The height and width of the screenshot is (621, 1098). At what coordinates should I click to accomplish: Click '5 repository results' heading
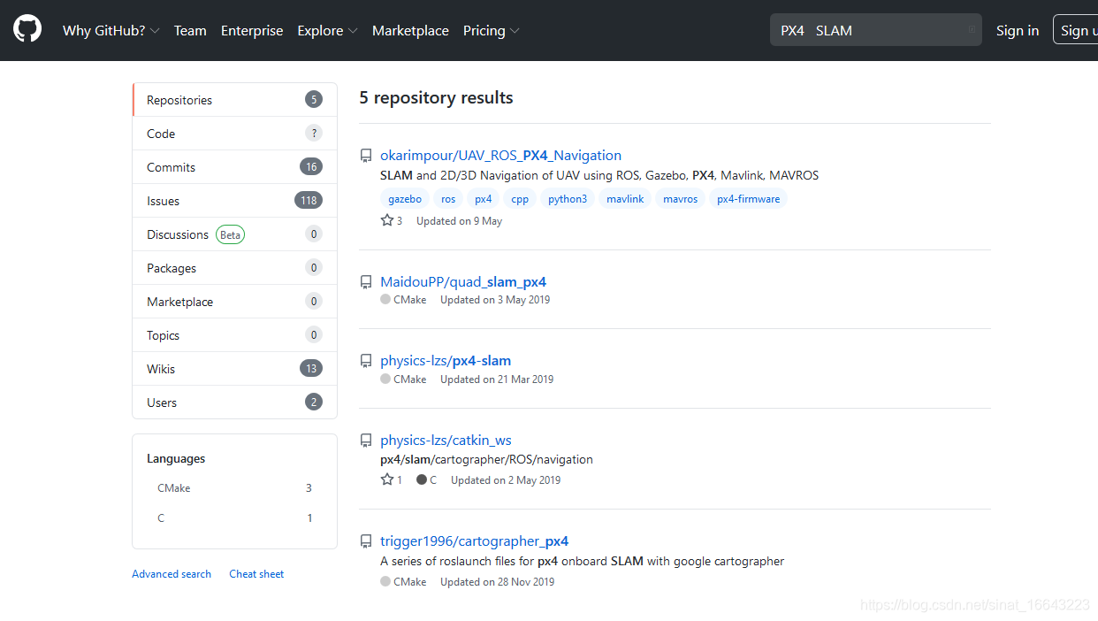[x=436, y=98]
